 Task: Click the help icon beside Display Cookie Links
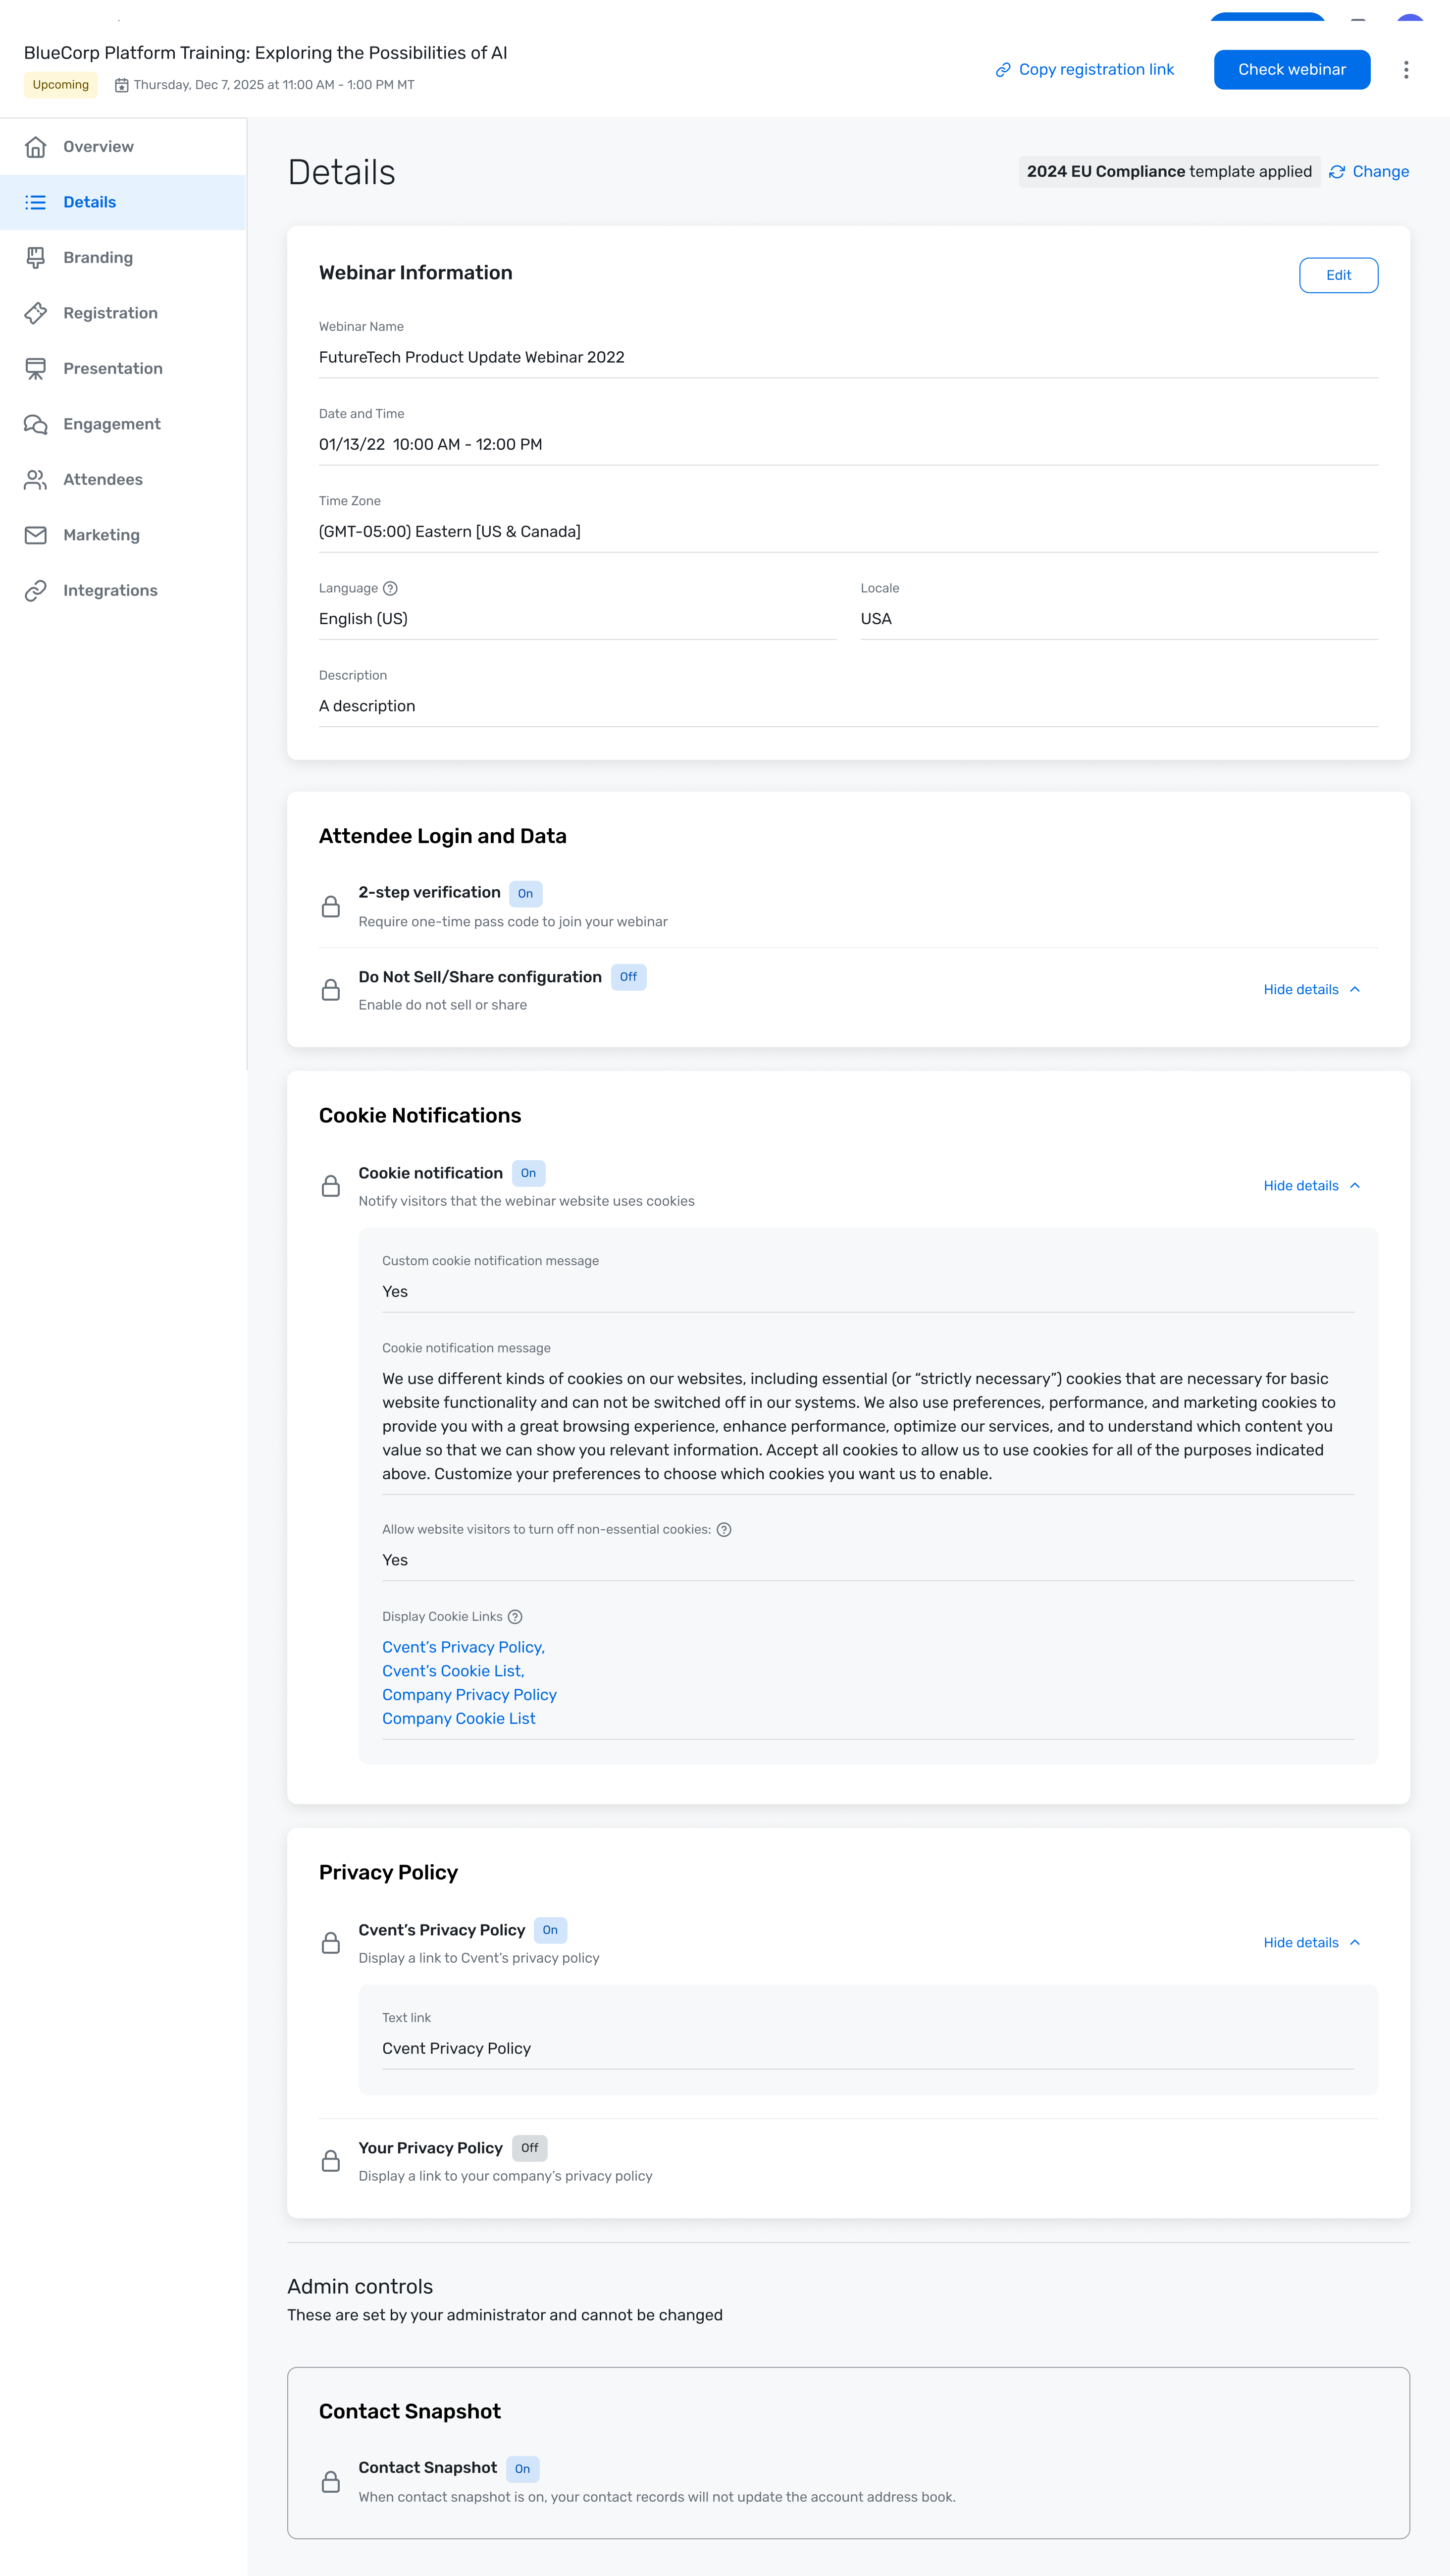[515, 1617]
